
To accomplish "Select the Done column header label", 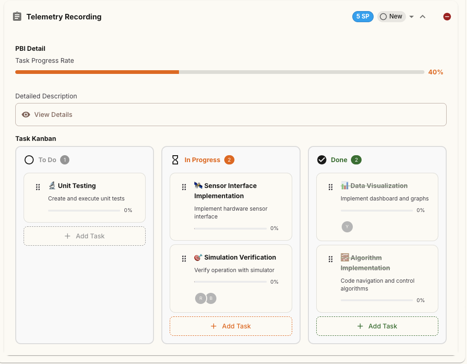I will pyautogui.click(x=339, y=159).
